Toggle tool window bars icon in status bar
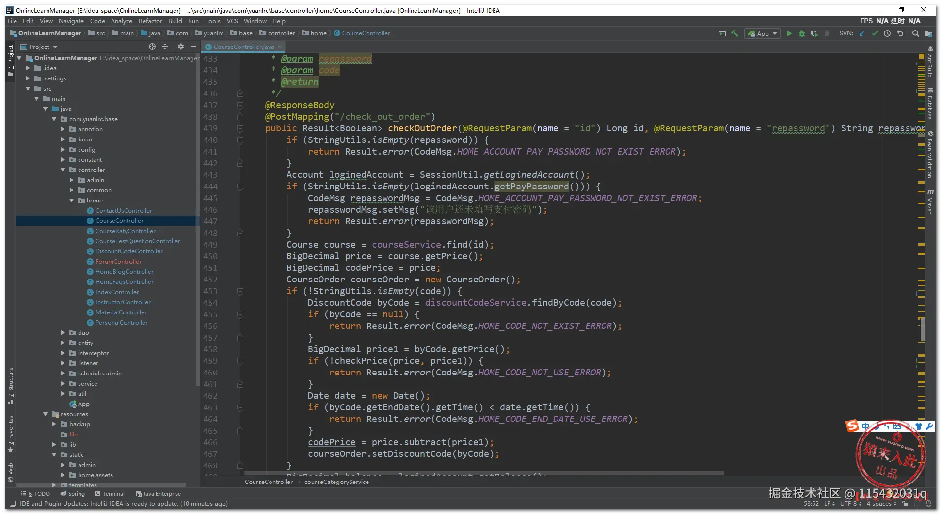 pyautogui.click(x=13, y=504)
